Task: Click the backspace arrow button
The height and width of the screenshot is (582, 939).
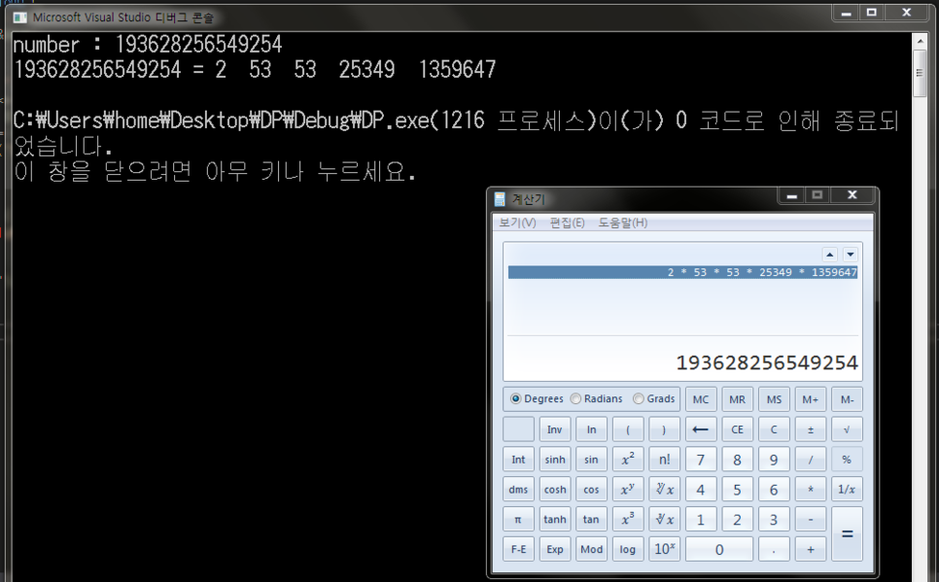Action: (701, 429)
